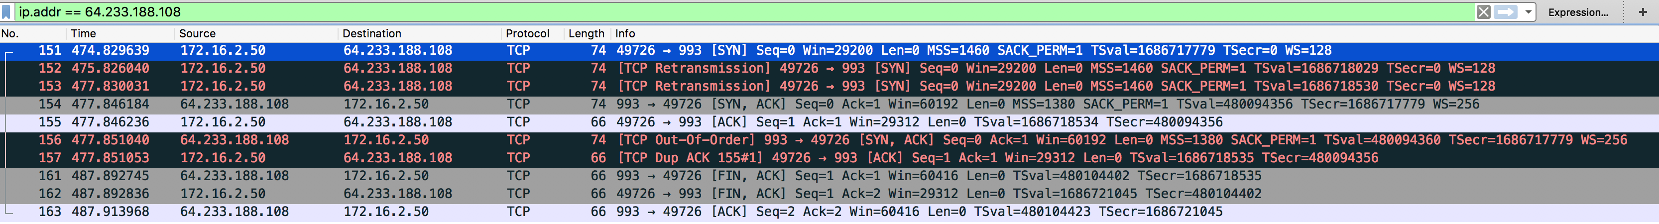Sort by the Protocol column header
1659x224 pixels.
532,33
